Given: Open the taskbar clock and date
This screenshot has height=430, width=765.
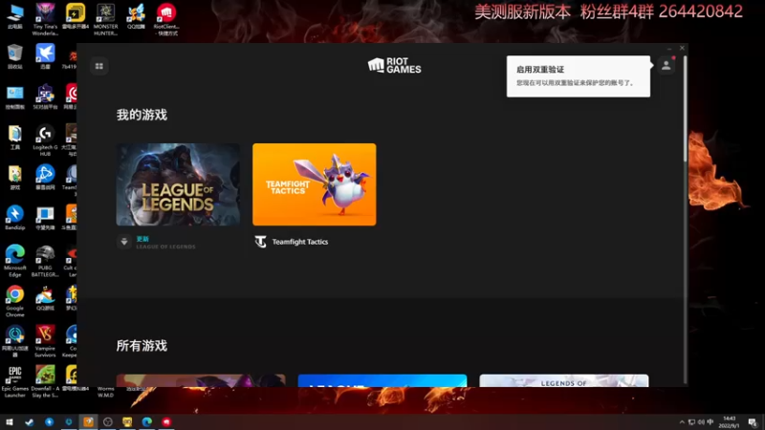Looking at the screenshot, I should tap(729, 422).
